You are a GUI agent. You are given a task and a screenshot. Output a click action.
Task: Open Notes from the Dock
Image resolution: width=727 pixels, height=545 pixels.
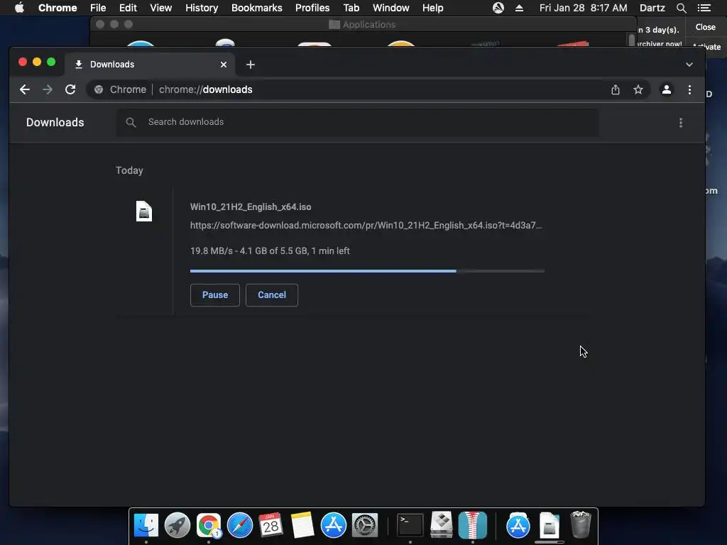coord(302,525)
